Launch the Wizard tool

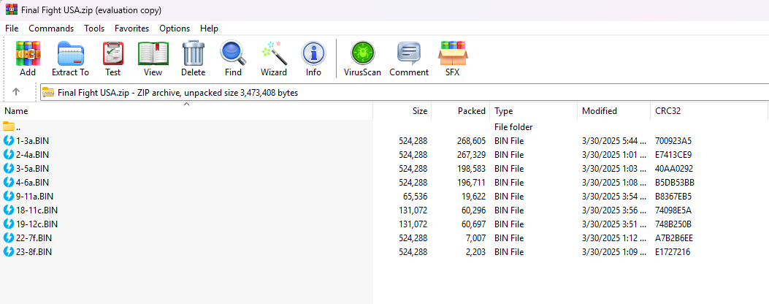(x=274, y=59)
